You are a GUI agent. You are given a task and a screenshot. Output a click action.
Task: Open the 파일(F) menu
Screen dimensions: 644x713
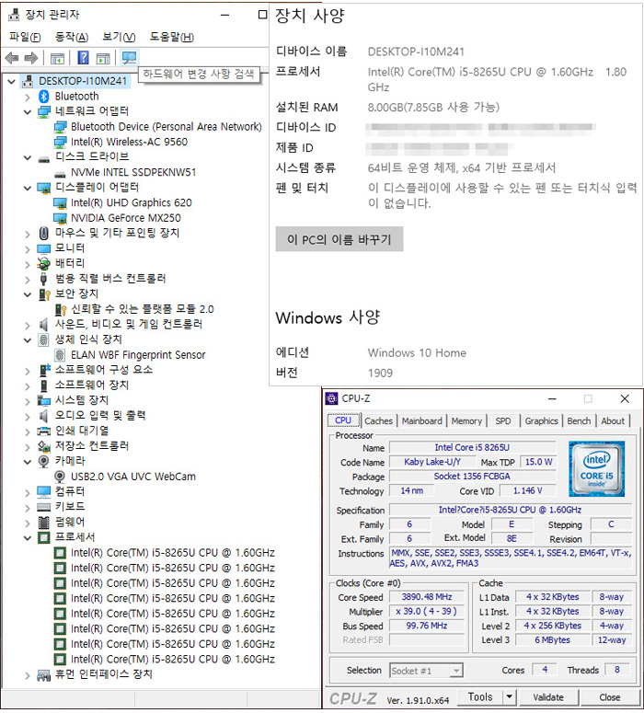[x=25, y=37]
